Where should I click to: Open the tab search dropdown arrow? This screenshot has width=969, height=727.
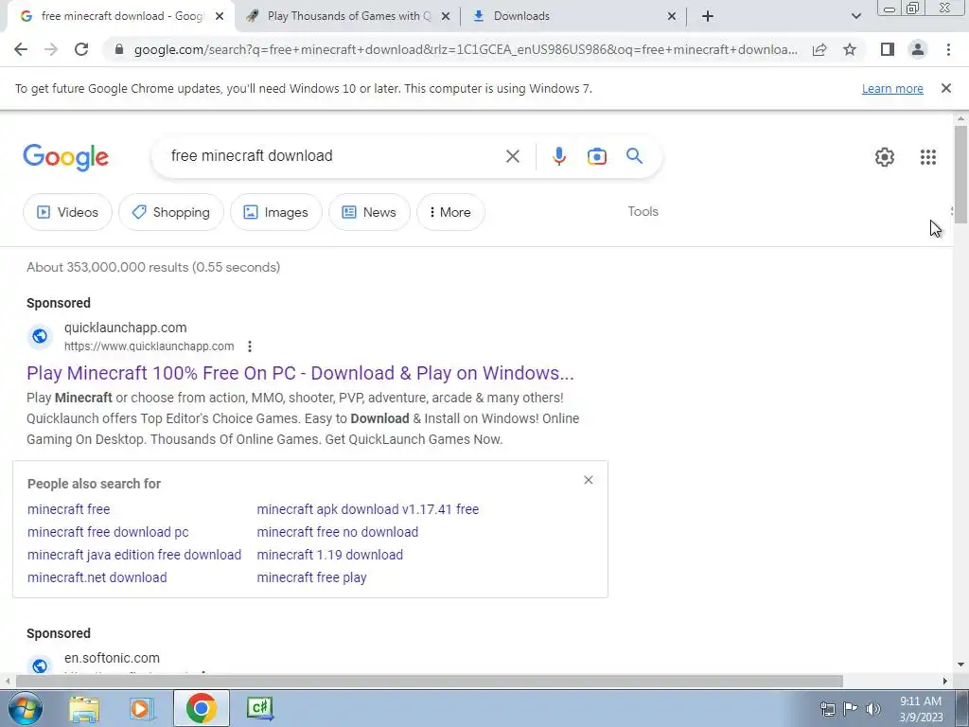click(x=855, y=16)
